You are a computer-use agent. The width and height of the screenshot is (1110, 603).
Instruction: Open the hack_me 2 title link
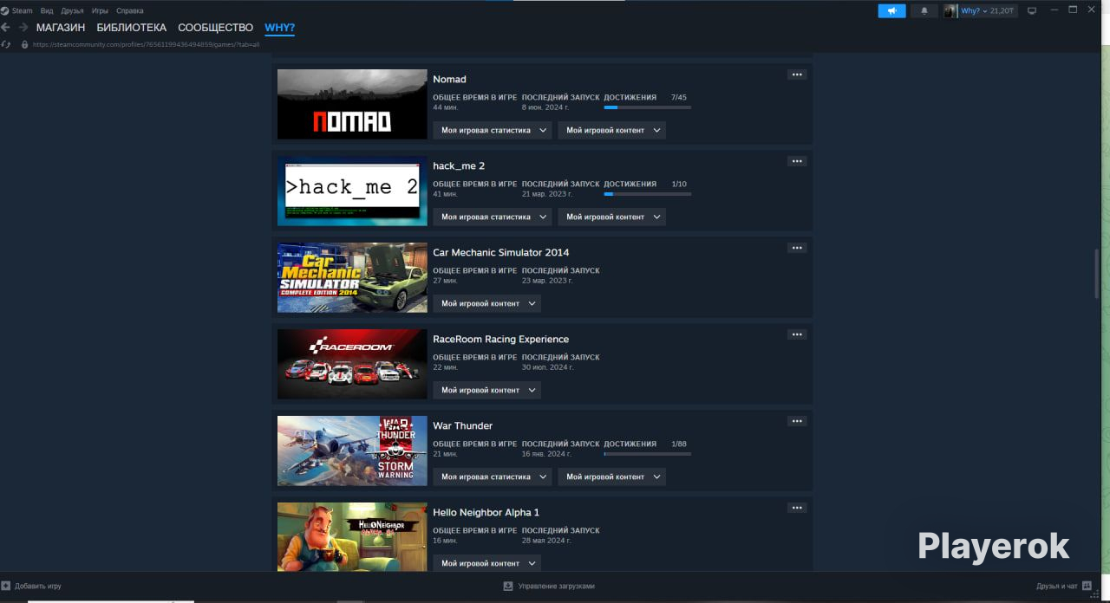click(x=459, y=165)
